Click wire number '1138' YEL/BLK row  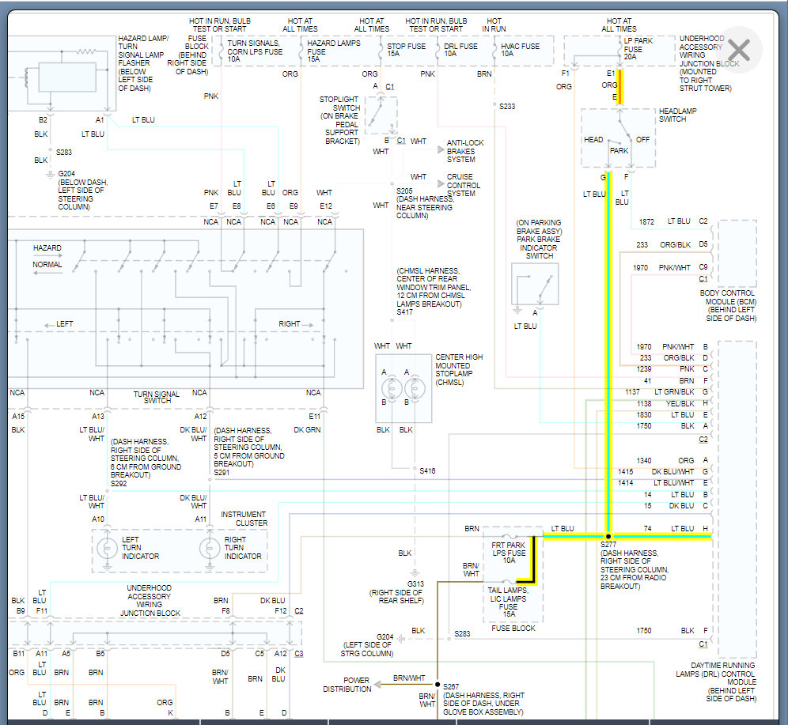coord(644,404)
